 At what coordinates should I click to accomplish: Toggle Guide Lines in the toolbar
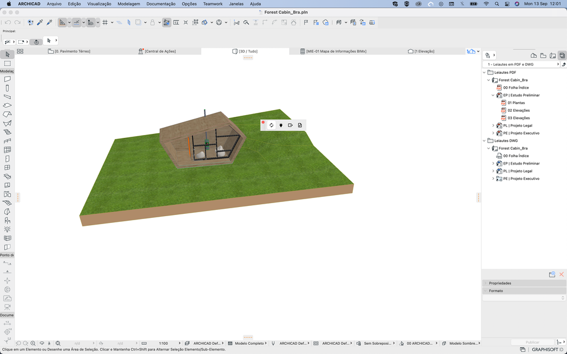pos(62,22)
